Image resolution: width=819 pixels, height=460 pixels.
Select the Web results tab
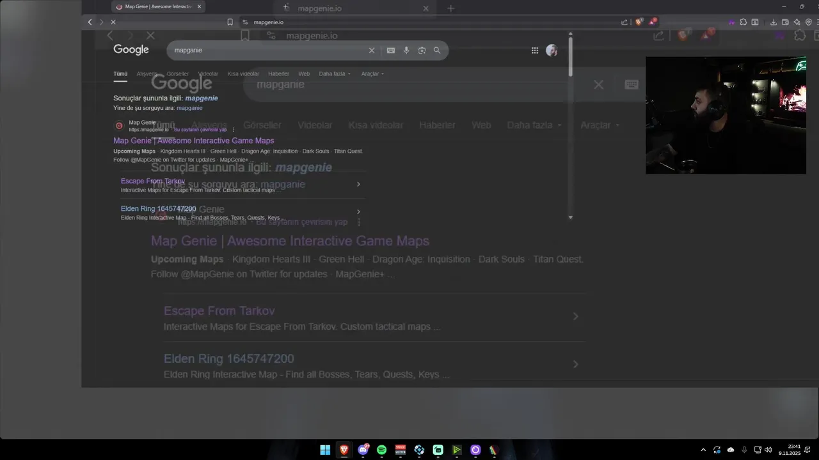point(304,74)
